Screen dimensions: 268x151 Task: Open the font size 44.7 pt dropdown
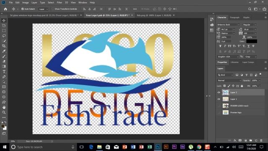click(x=234, y=29)
